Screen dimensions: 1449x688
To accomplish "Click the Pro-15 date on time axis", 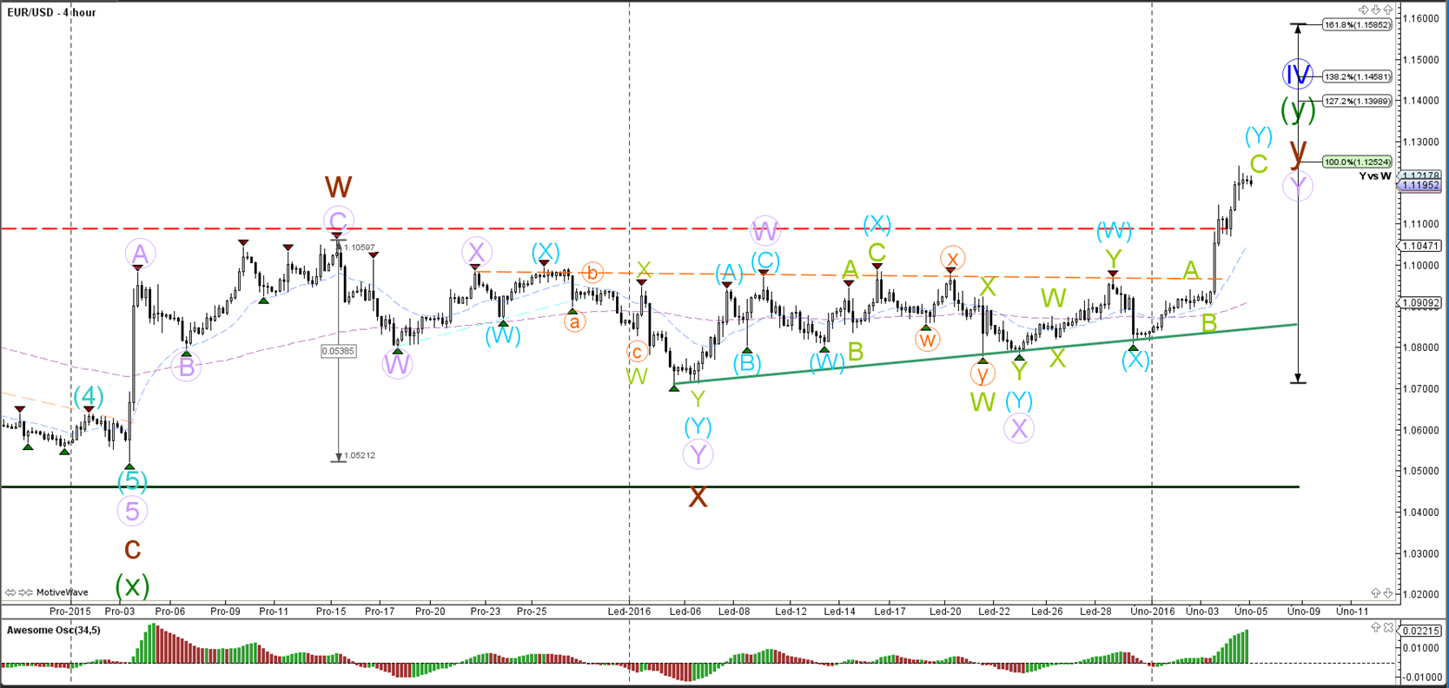I will pos(331,612).
